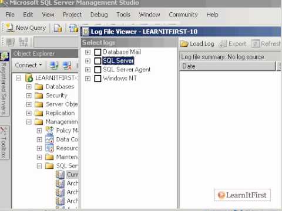Open the Toolbox sidebar tab

(x=4, y=142)
